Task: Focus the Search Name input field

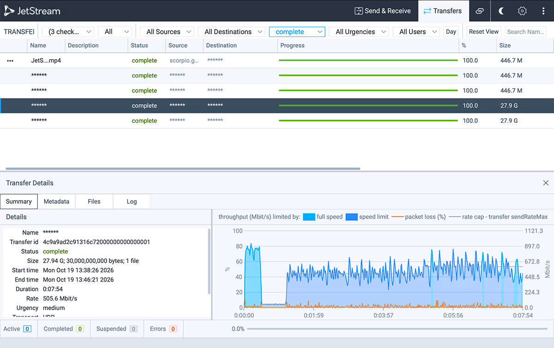Action: pyautogui.click(x=525, y=32)
